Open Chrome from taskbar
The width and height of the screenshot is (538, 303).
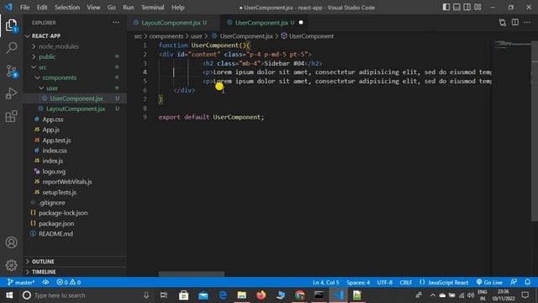(x=300, y=295)
